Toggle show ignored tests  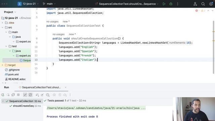click(x=30, y=95)
